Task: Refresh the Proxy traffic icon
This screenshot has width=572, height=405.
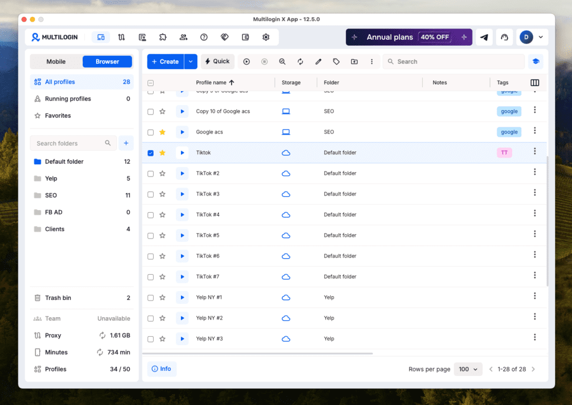Action: (x=103, y=335)
